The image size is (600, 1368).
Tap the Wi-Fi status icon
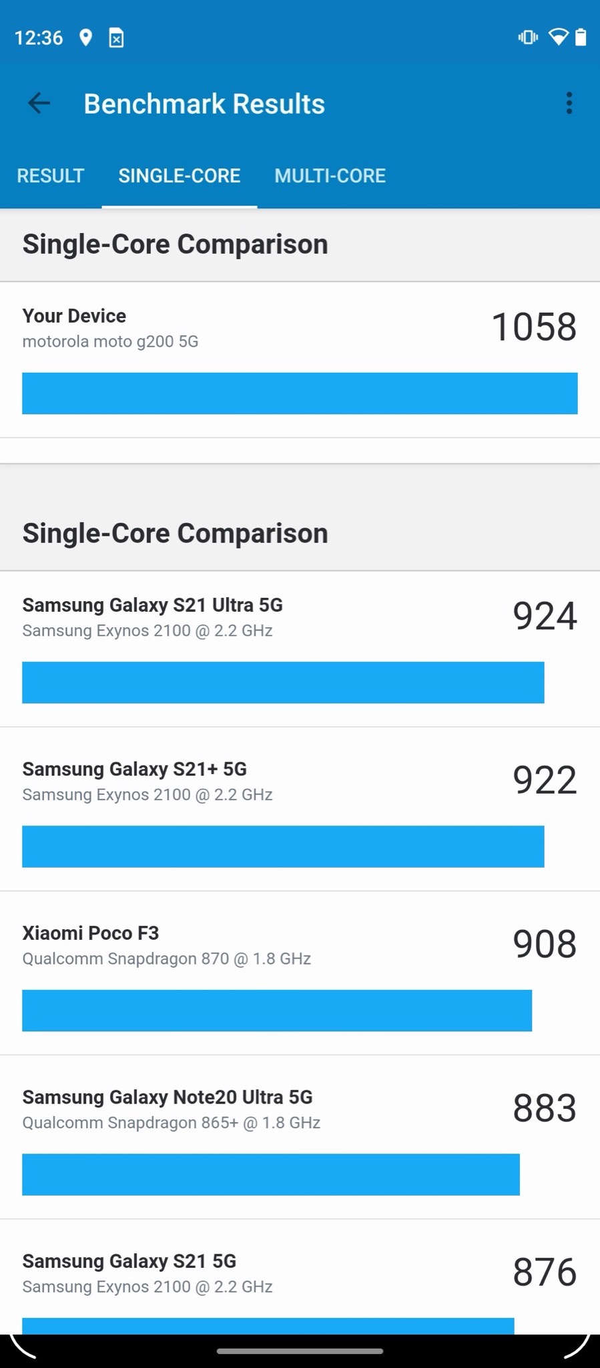[x=558, y=37]
